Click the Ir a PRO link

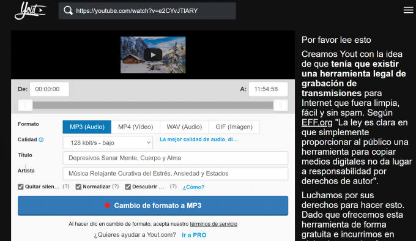pos(194,235)
